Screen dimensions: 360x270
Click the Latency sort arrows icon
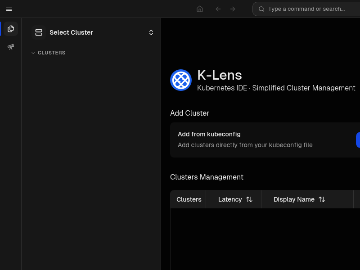[249, 199]
